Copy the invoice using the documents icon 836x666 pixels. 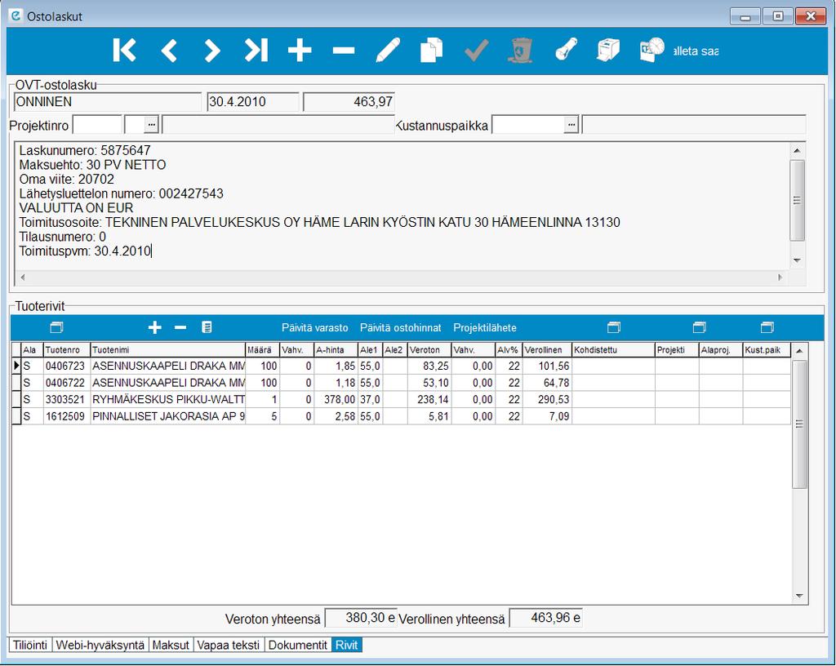pos(432,50)
